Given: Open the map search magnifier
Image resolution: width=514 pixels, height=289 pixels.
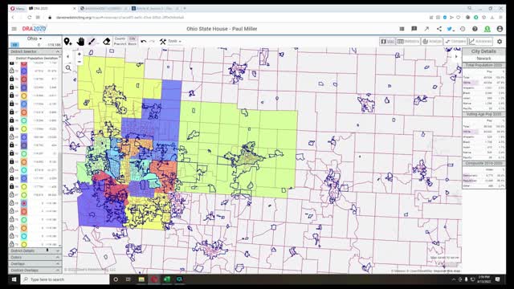Looking at the screenshot, I should 68,67.
